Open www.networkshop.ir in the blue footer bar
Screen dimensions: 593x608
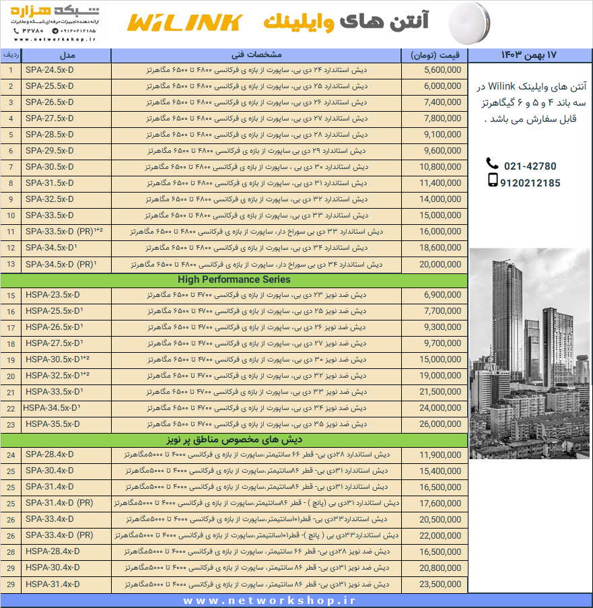(269, 601)
